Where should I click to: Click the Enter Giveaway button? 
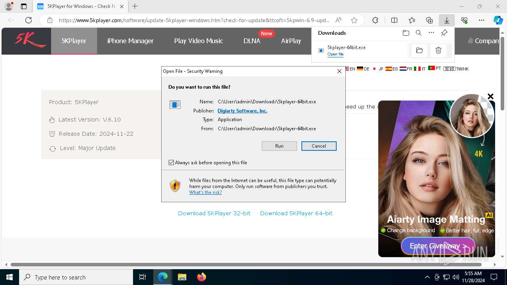pyautogui.click(x=438, y=246)
